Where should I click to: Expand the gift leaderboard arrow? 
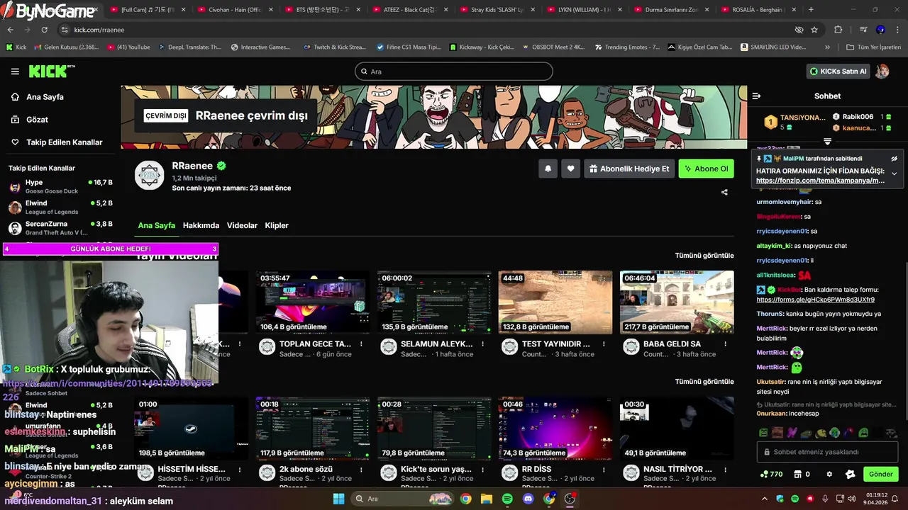[x=827, y=142]
